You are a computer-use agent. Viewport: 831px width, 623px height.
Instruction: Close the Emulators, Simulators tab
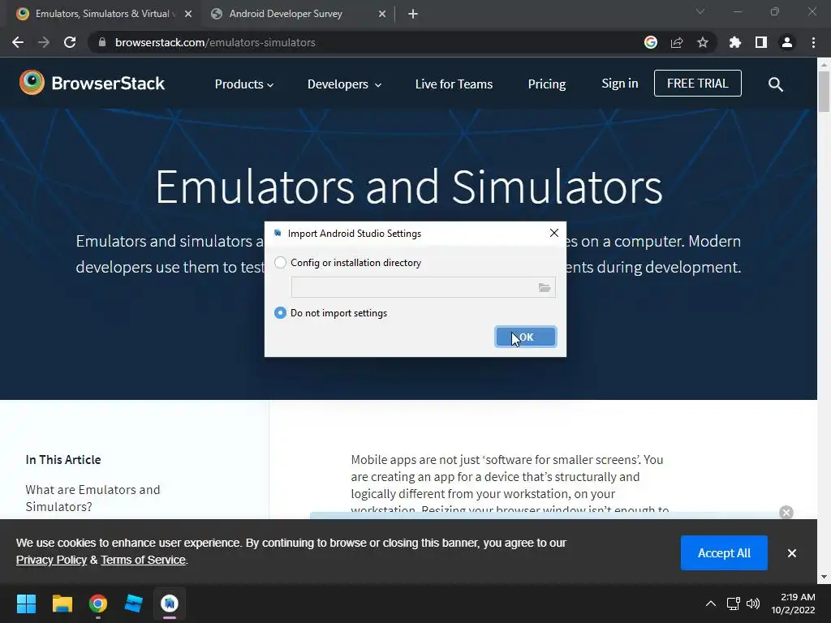tap(188, 15)
